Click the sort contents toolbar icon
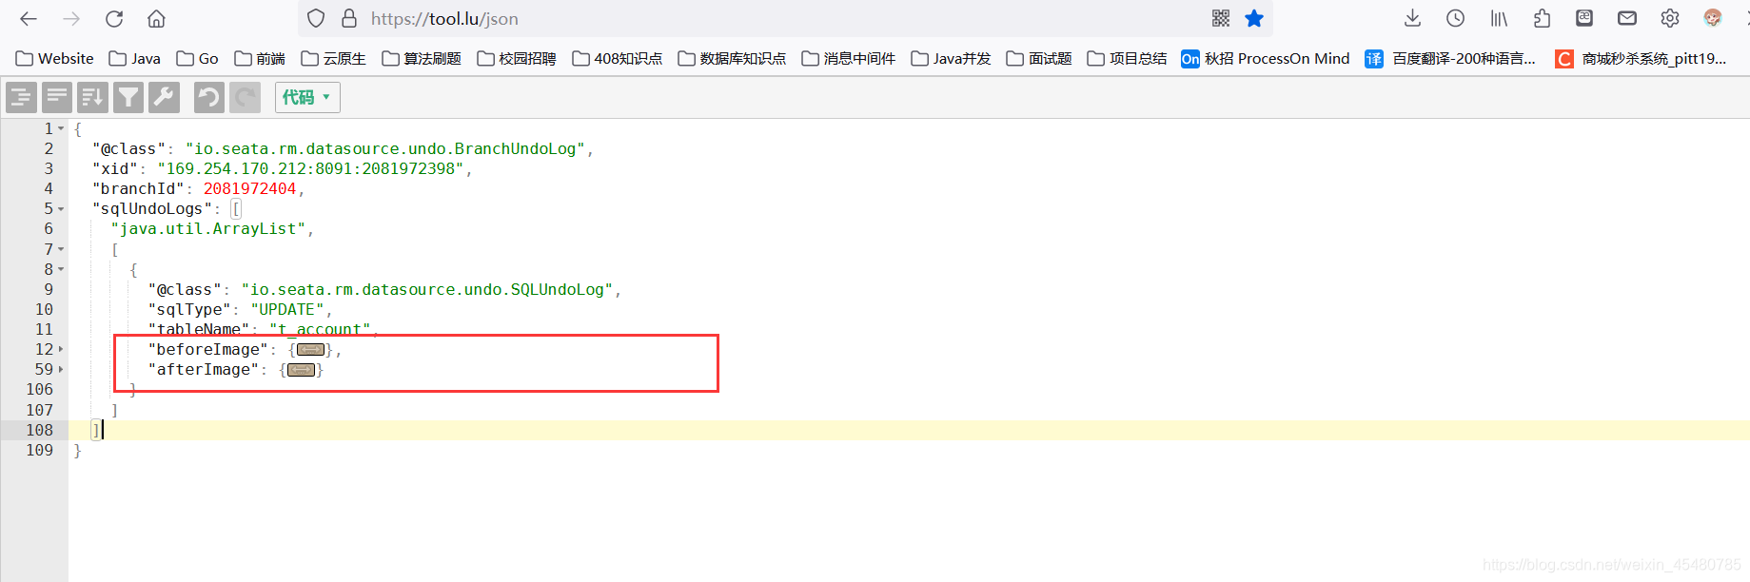 (92, 97)
